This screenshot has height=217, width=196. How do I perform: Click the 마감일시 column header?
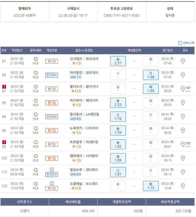(17, 50)
